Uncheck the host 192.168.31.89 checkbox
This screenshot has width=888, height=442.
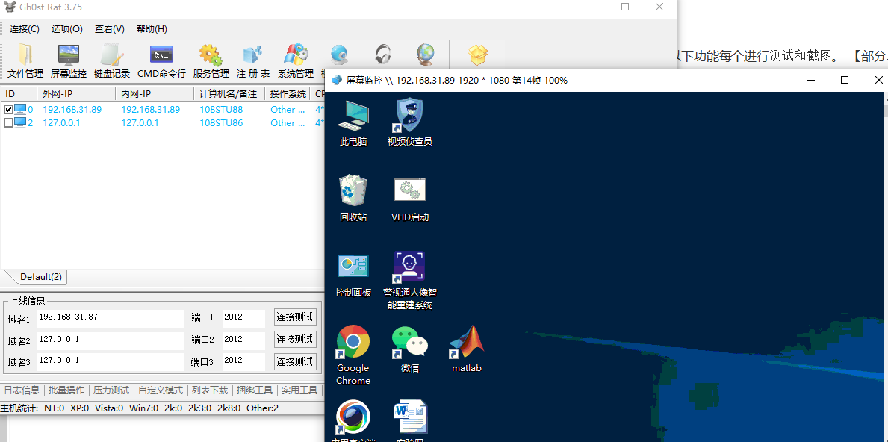[x=8, y=109]
